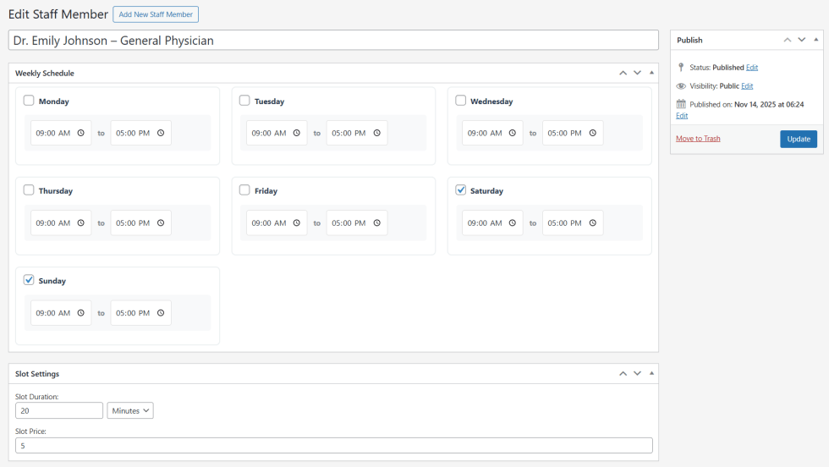Move Weekly Schedule panel down

click(638, 73)
